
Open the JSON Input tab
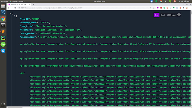click(x=171, y=15)
